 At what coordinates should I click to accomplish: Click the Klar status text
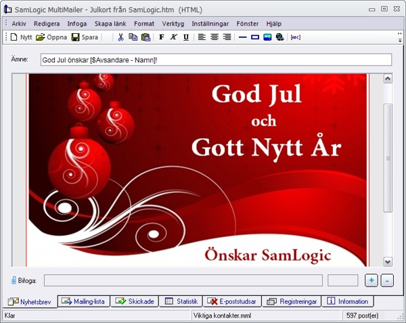(x=10, y=316)
